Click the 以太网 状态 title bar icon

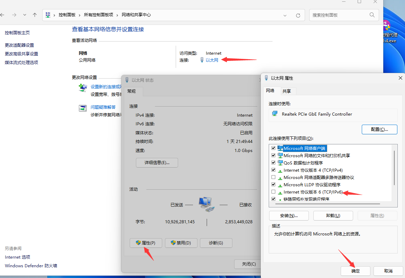click(x=127, y=80)
